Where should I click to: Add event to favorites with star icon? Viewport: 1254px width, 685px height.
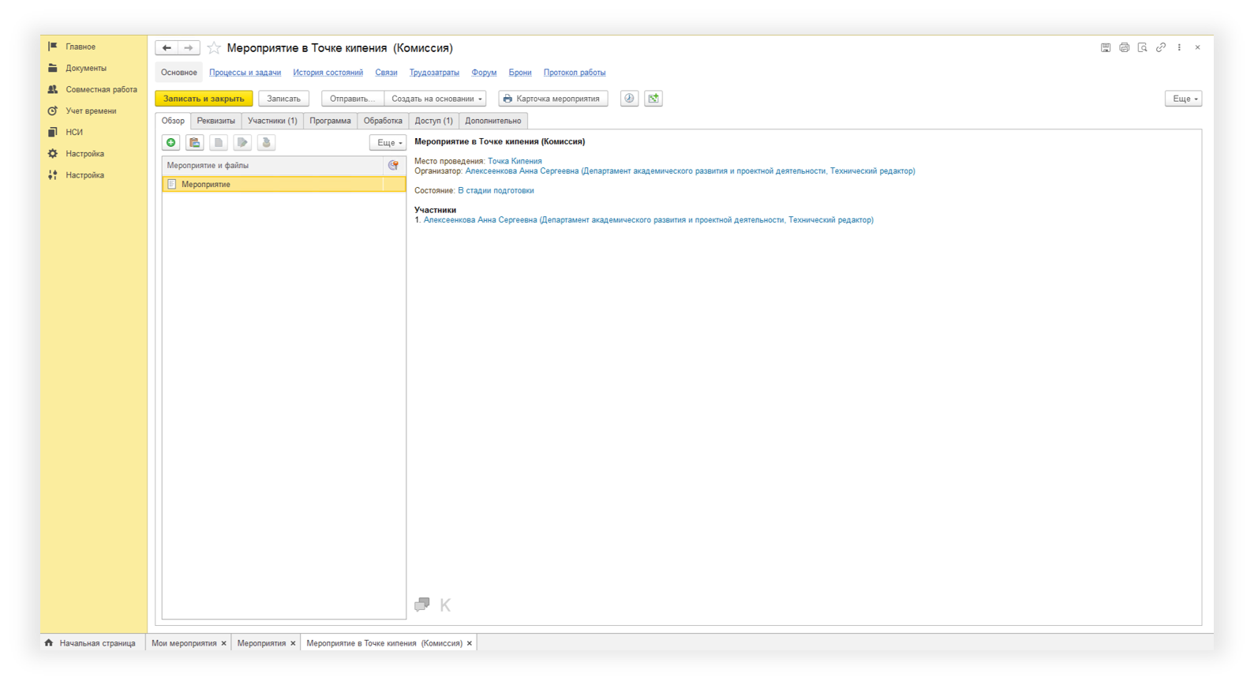(x=214, y=48)
